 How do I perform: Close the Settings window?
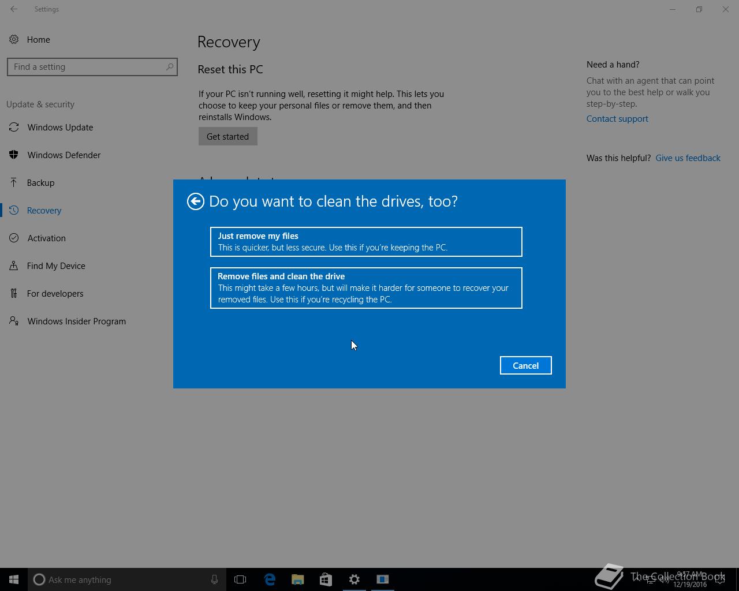[726, 9]
